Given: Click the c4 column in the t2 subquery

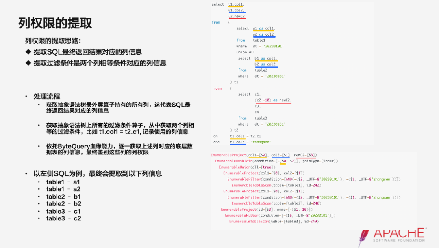Looking at the screenshot, I should pyautogui.click(x=257, y=112).
